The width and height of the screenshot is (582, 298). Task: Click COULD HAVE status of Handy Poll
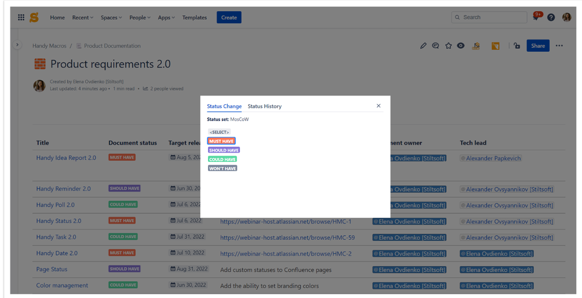click(x=123, y=204)
